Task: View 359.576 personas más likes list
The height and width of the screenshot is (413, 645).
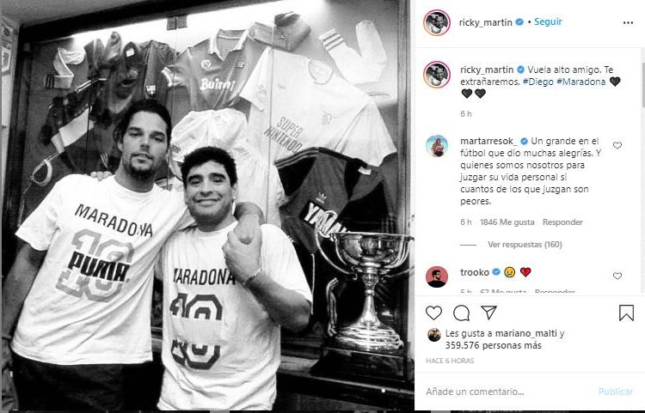Action: point(494,346)
